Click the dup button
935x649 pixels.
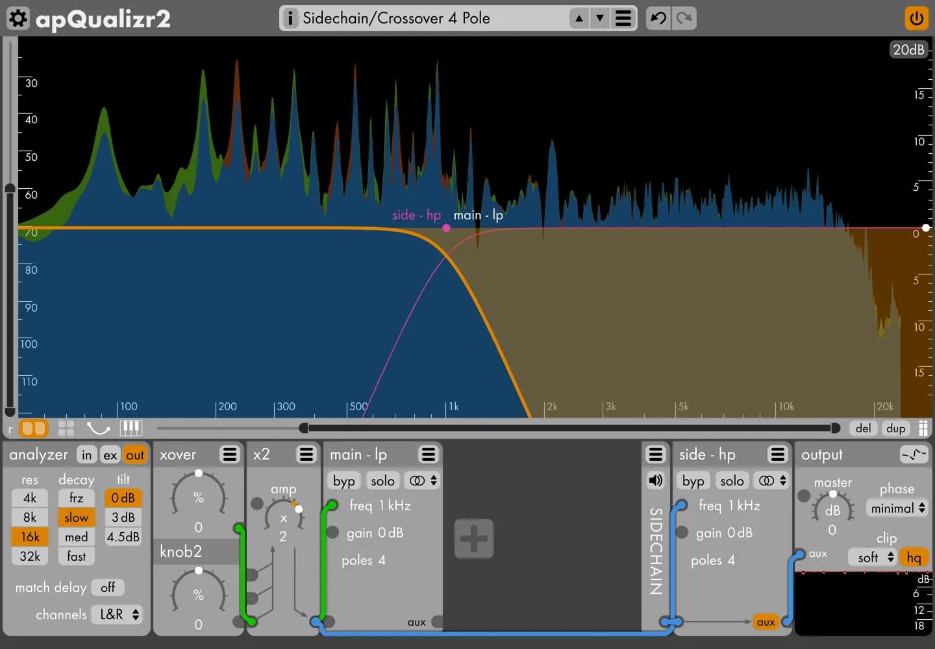click(x=895, y=428)
